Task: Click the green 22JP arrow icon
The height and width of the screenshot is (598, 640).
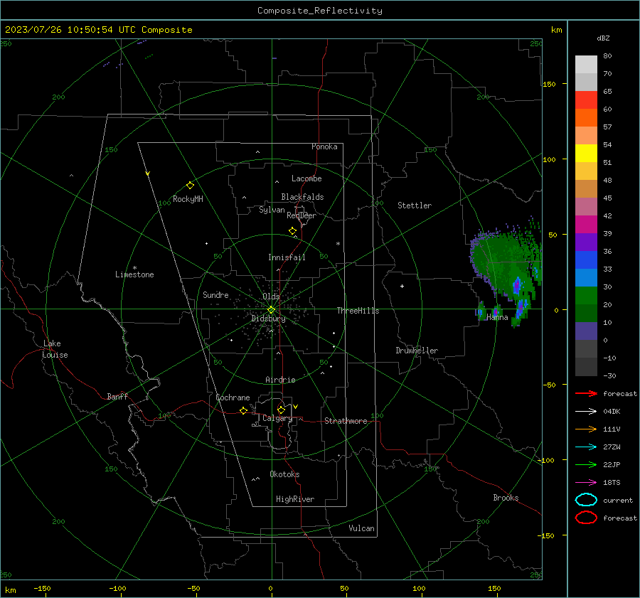Action: click(x=586, y=464)
